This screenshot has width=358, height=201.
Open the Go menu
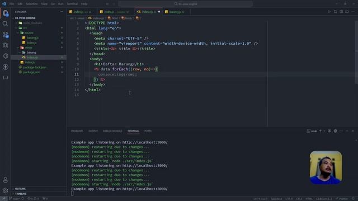(53, 4)
